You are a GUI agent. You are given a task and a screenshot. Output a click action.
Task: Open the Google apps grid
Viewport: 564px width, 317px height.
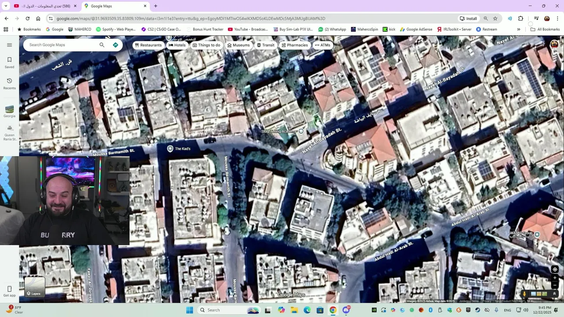542,44
